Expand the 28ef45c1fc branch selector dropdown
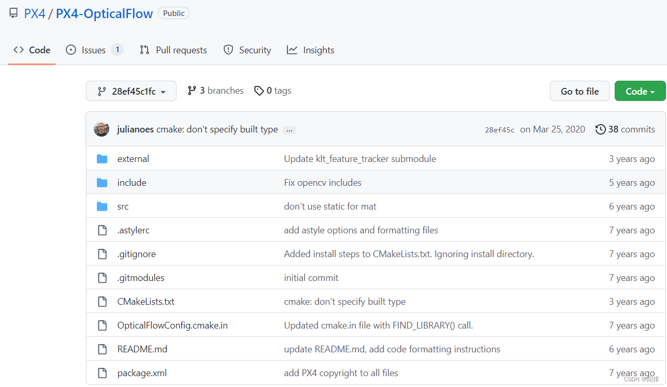Image resolution: width=667 pixels, height=387 pixels. (131, 91)
